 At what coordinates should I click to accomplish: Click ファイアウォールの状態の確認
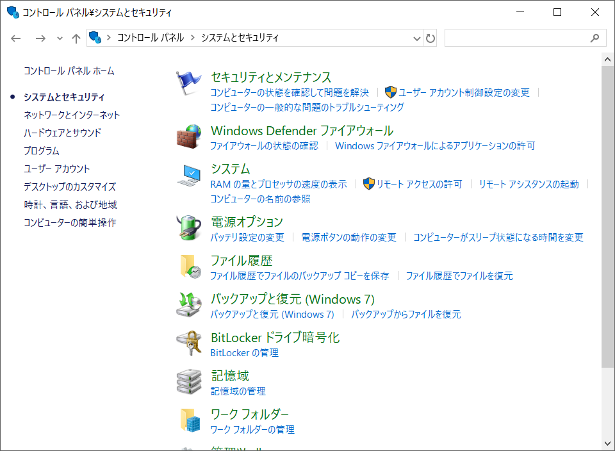[265, 146]
